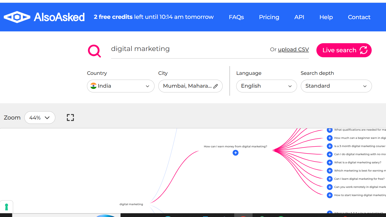
Task: Navigate to the FAQs menu item
Action: (x=236, y=17)
